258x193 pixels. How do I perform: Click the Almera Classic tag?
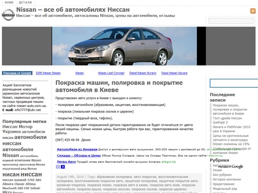(x=14, y=184)
